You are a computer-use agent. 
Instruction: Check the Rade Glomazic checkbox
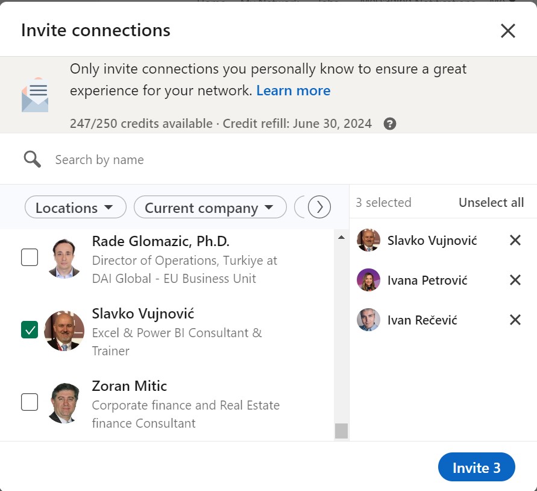point(30,258)
